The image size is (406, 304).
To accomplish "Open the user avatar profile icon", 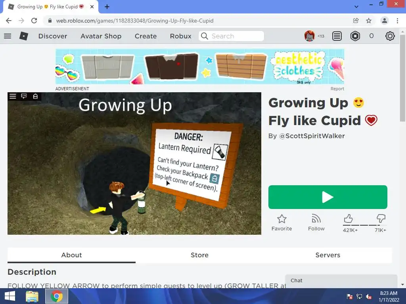I will [x=309, y=36].
